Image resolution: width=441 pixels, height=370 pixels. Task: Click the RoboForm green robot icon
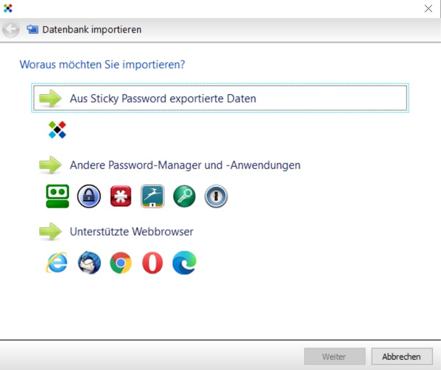coord(57,196)
